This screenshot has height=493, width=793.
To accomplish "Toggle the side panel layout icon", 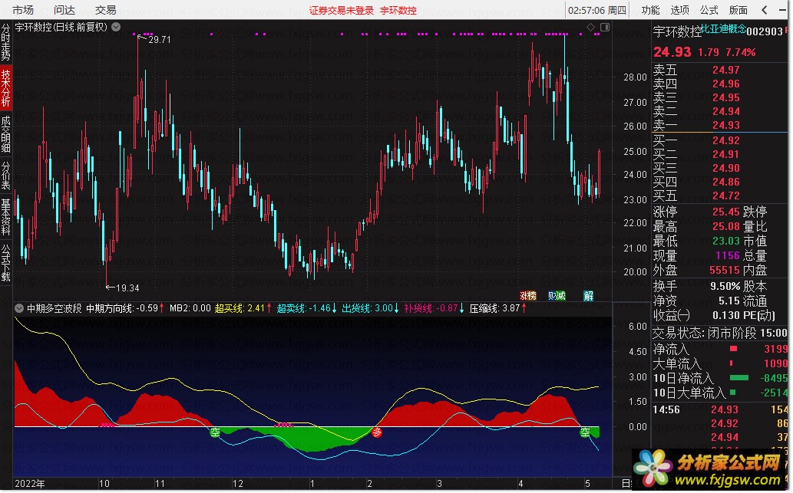I will click(605, 27).
